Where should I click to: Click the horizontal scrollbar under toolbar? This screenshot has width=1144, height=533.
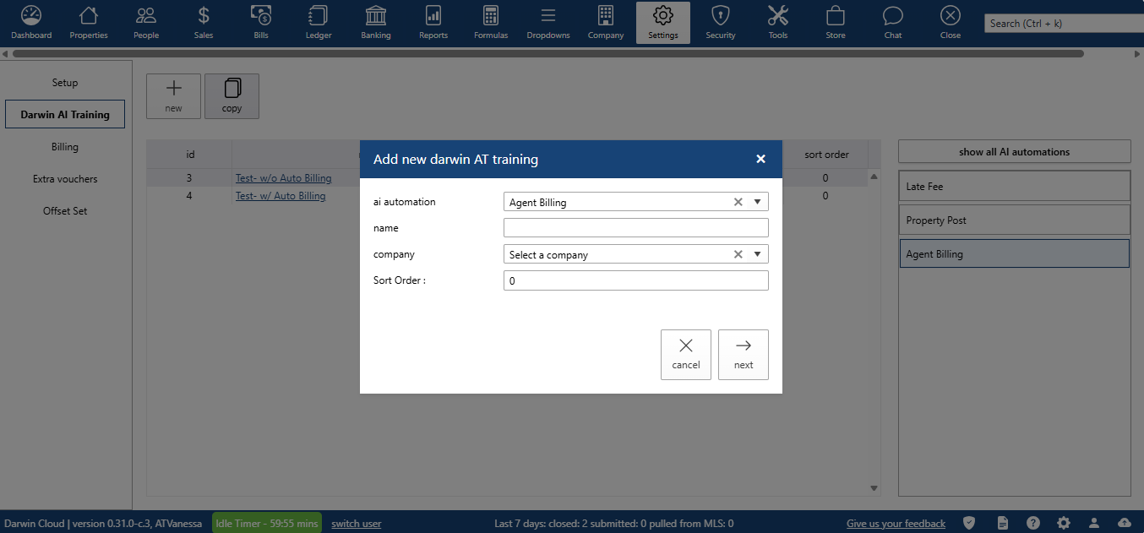[549, 54]
